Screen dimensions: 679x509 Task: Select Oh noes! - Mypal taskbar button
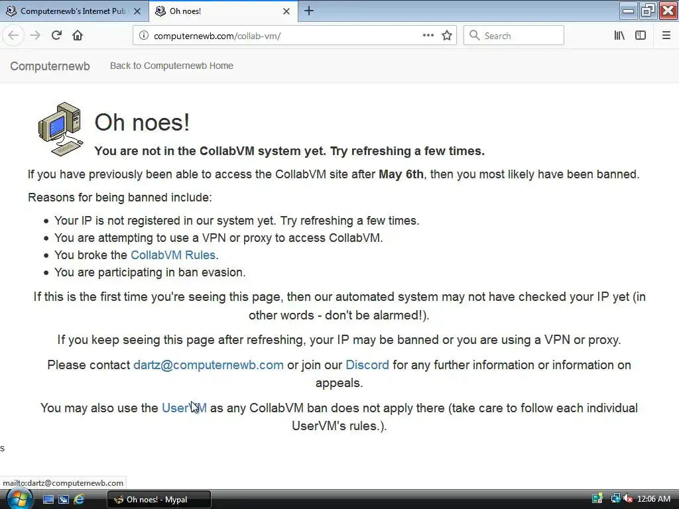point(159,500)
